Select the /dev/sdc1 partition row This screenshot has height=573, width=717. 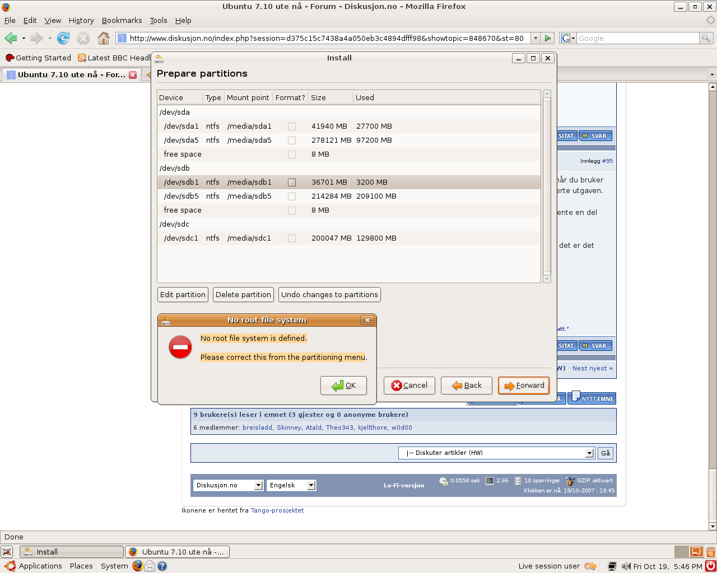349,238
